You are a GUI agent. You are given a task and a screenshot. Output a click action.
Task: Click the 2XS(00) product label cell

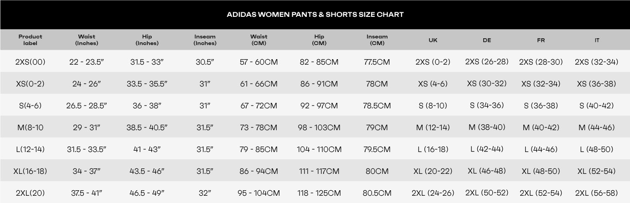pyautogui.click(x=30, y=62)
